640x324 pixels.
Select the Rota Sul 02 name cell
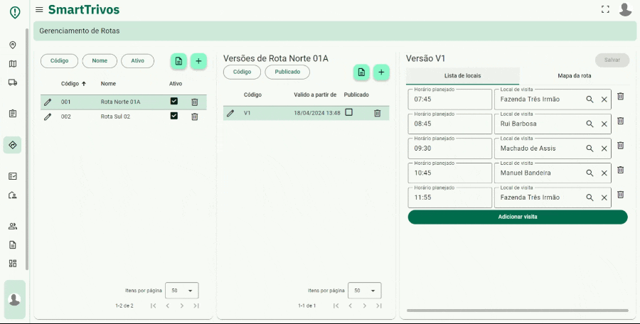pyautogui.click(x=115, y=117)
